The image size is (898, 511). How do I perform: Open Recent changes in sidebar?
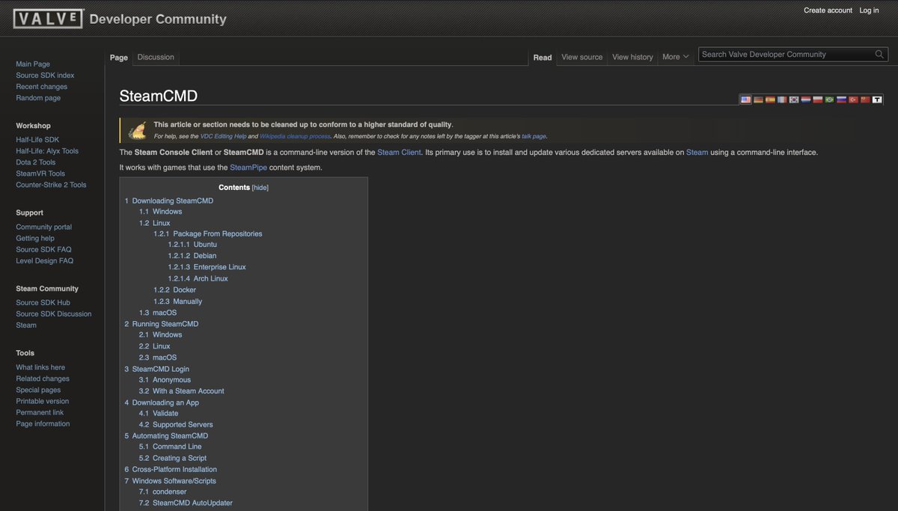pyautogui.click(x=42, y=87)
